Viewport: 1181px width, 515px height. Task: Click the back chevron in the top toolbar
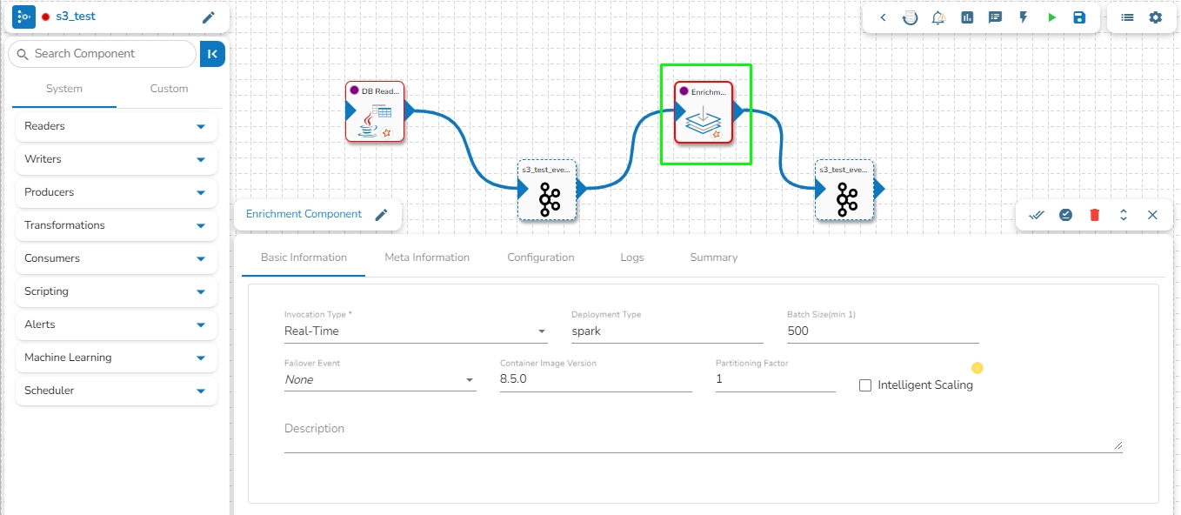point(883,17)
